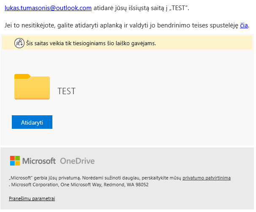The height and width of the screenshot is (212, 256).
Task: Open the lukas.tumasonis@outlook.com email link
Action: pyautogui.click(x=48, y=8)
